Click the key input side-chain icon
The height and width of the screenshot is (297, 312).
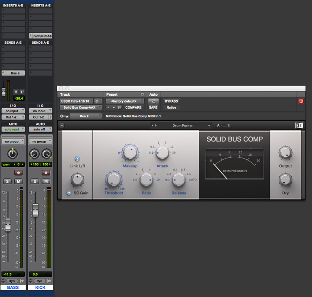64,116
